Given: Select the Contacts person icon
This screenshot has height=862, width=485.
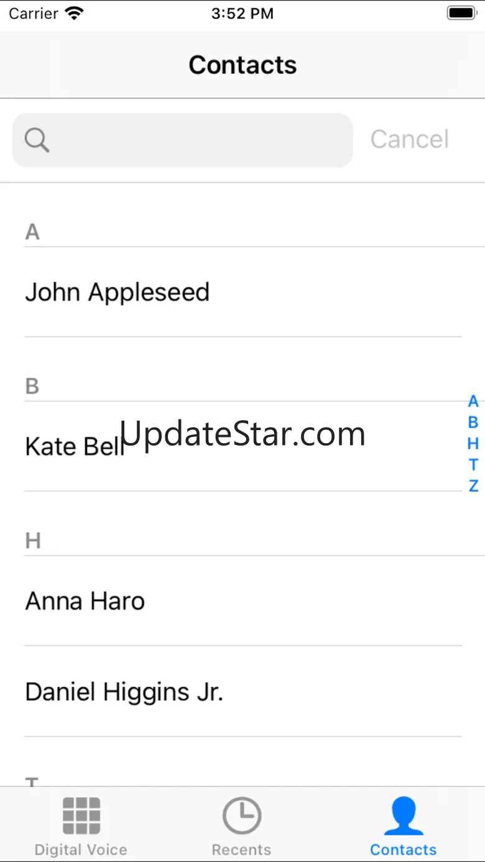Looking at the screenshot, I should click(404, 815).
